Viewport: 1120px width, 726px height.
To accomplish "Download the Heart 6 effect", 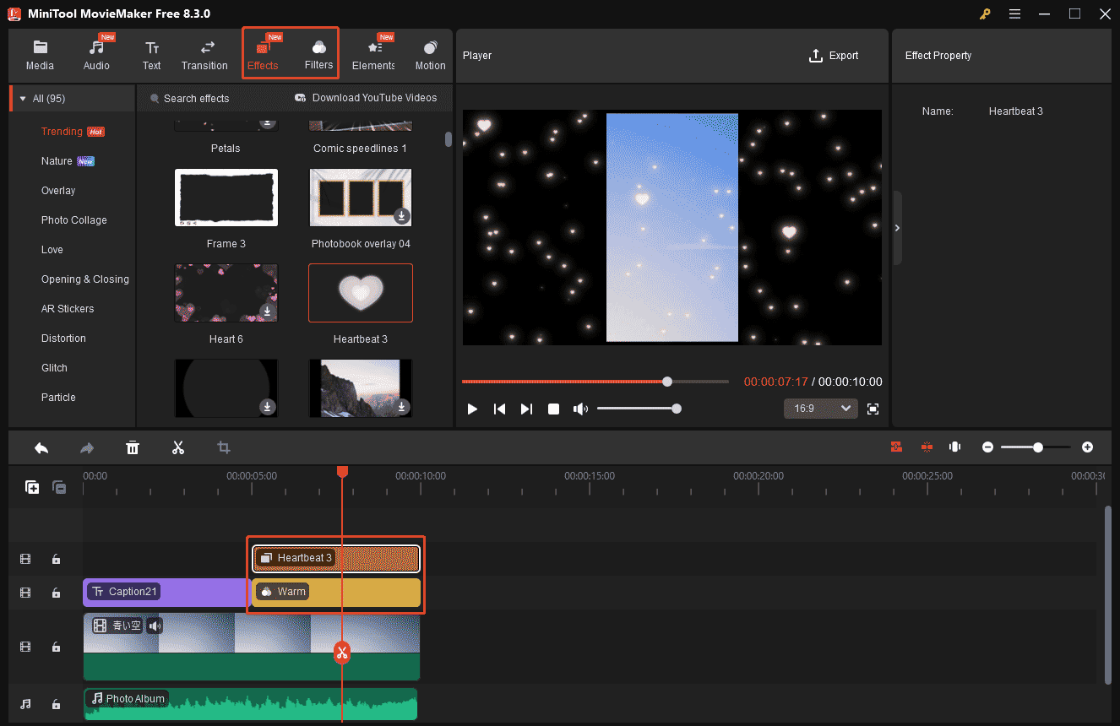I will [267, 312].
